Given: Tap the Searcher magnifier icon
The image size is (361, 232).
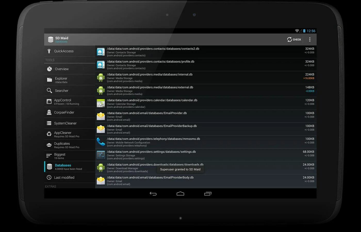Looking at the screenshot, I should pos(49,90).
